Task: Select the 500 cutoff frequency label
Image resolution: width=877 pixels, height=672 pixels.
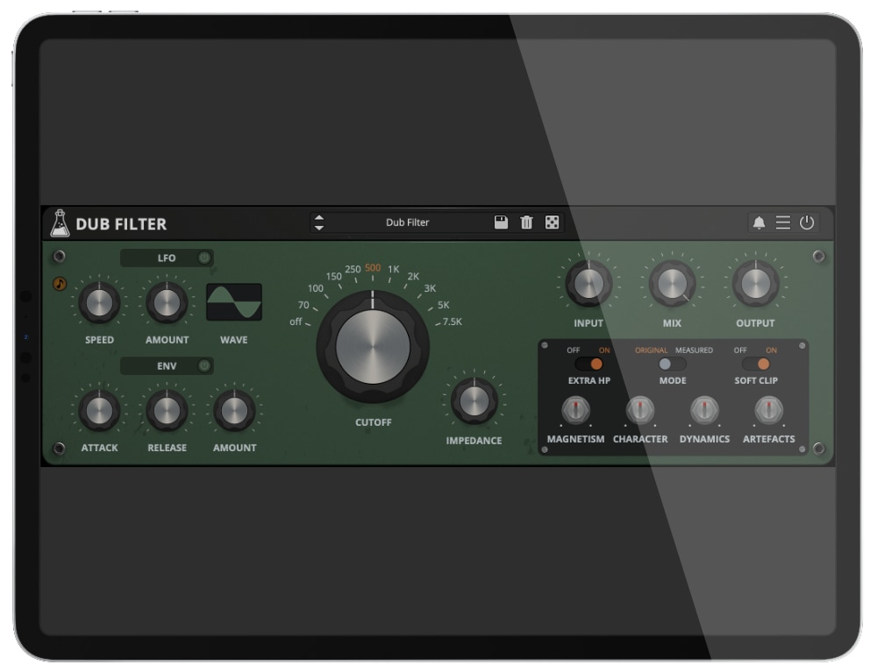Action: 373,267
